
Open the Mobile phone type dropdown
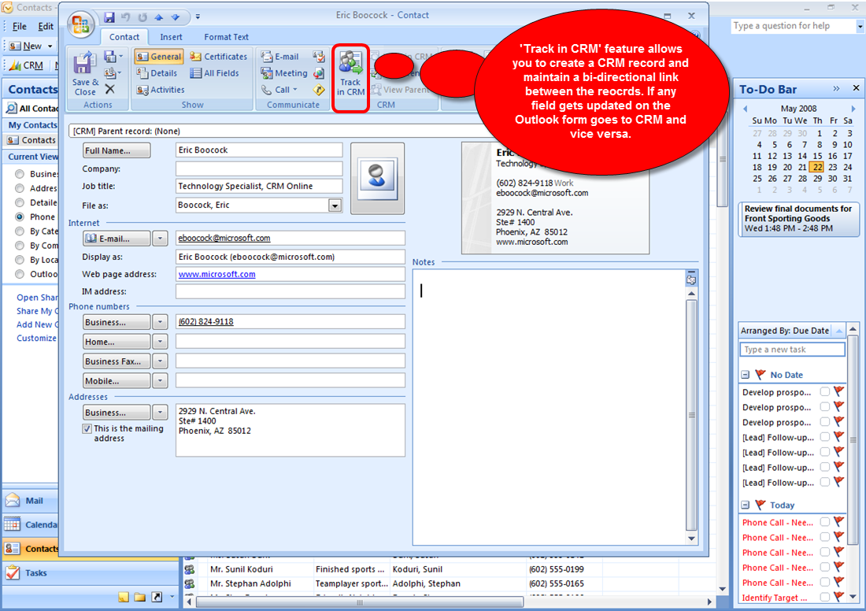(160, 381)
